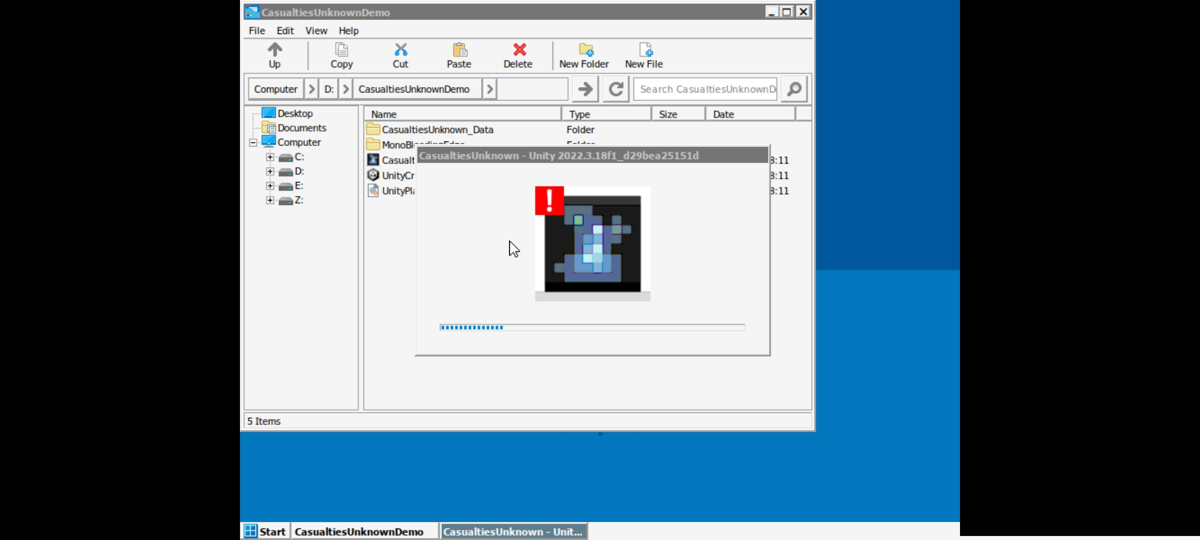Click the Start button on taskbar
The width and height of the screenshot is (1200, 540).
pyautogui.click(x=265, y=531)
